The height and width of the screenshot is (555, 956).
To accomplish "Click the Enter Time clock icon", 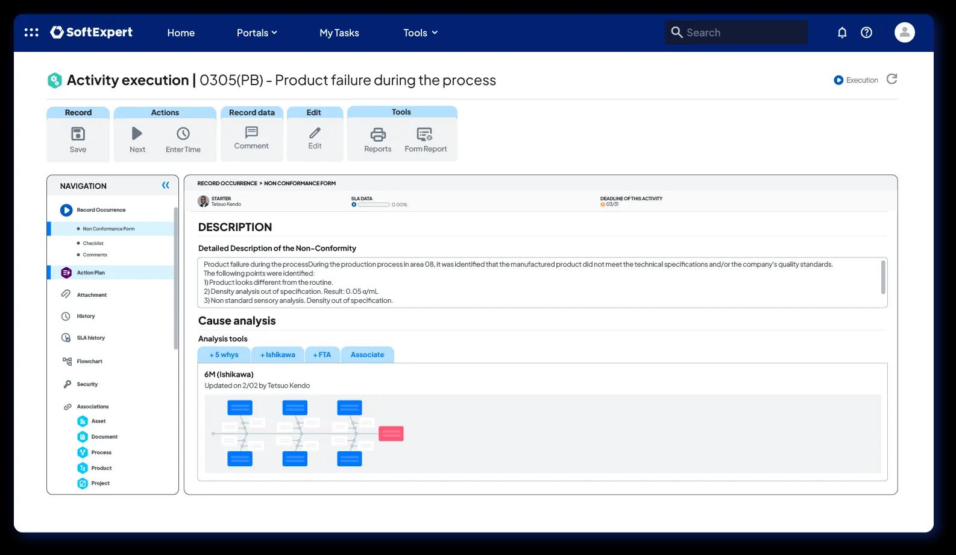I will (x=183, y=133).
